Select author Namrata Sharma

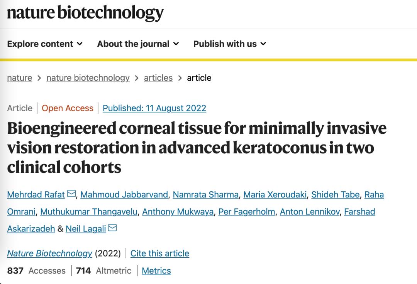[x=205, y=195]
